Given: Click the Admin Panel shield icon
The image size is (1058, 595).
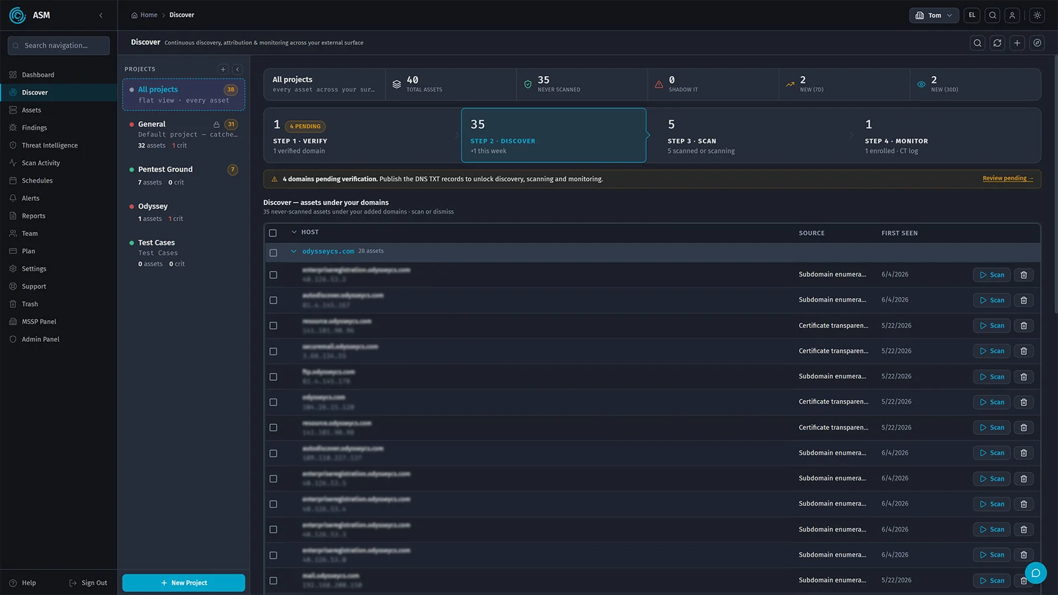Looking at the screenshot, I should (x=13, y=339).
